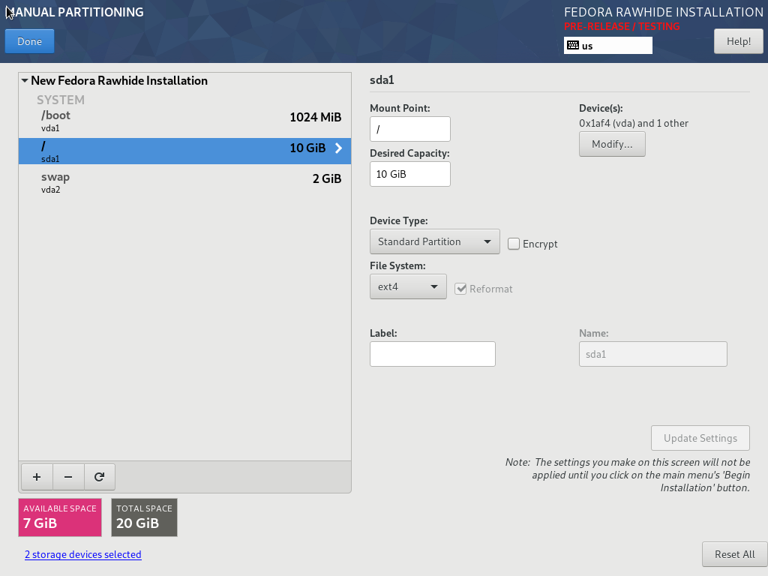Click the keyboard layout icon

pyautogui.click(x=573, y=46)
